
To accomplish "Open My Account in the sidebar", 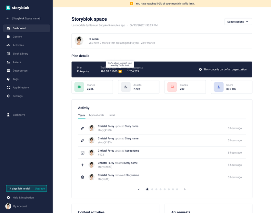I will 20,206.
